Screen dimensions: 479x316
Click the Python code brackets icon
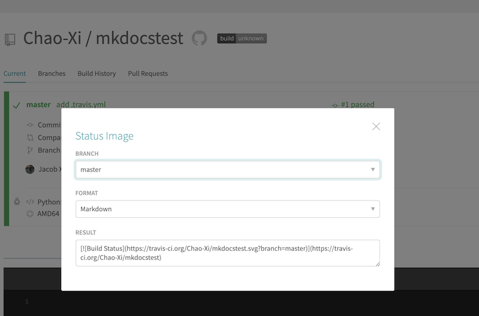[x=30, y=202]
